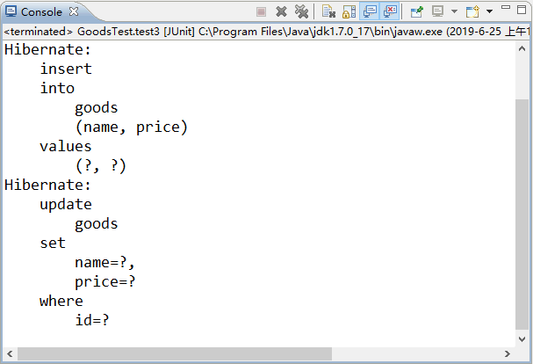Viewport: 533px width, 364px height.
Task: Click the vertical scrollbar down arrow
Action: pyautogui.click(x=522, y=338)
